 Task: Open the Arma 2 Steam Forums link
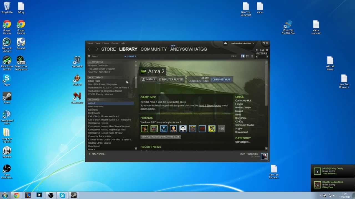pyautogui.click(x=210, y=106)
